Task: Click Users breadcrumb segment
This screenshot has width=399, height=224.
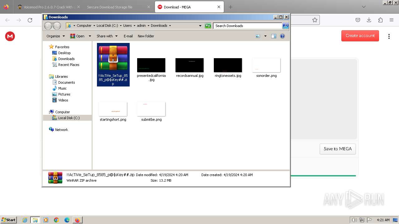Action: tap(127, 26)
